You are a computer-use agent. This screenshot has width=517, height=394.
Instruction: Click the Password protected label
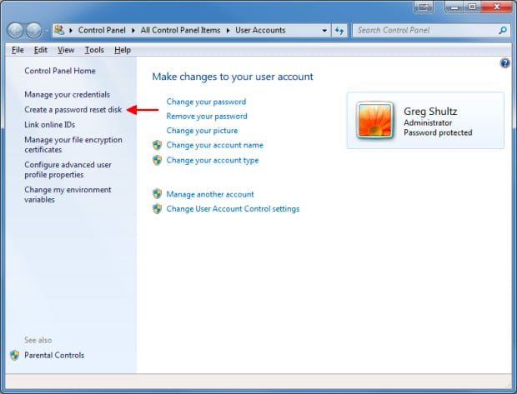pyautogui.click(x=438, y=132)
